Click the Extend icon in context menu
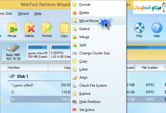The height and width of the screenshot is (113, 166). (74, 29)
